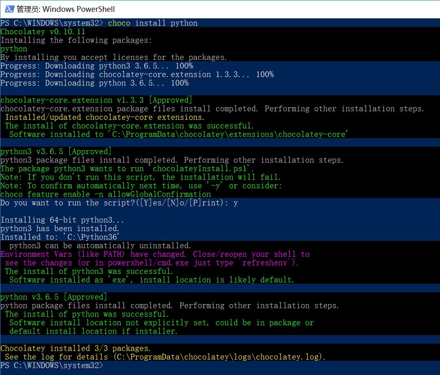Click 'python3 v3.6.5 [Approved]' line
Viewport: 440px width, 375px height.
56,152
